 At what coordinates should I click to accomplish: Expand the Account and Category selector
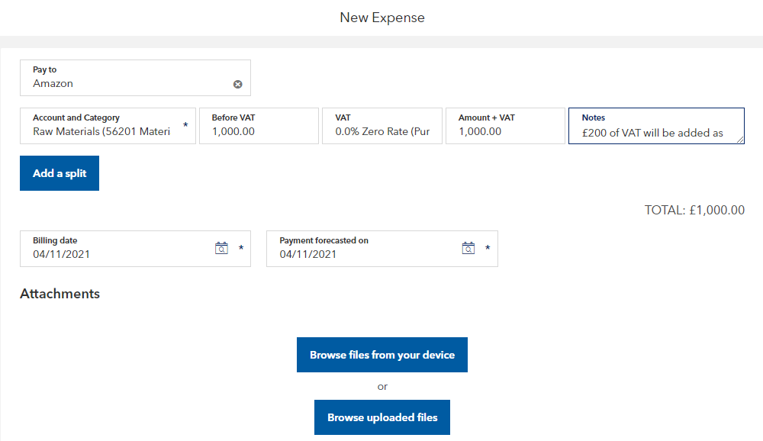point(101,131)
